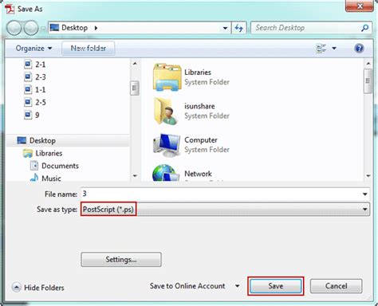Click the Back navigation arrow button
Screen dimensions: 378x306
14,28
